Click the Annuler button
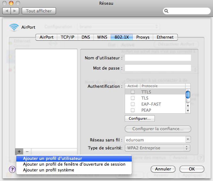This screenshot has height=181, width=213. tap(163, 169)
